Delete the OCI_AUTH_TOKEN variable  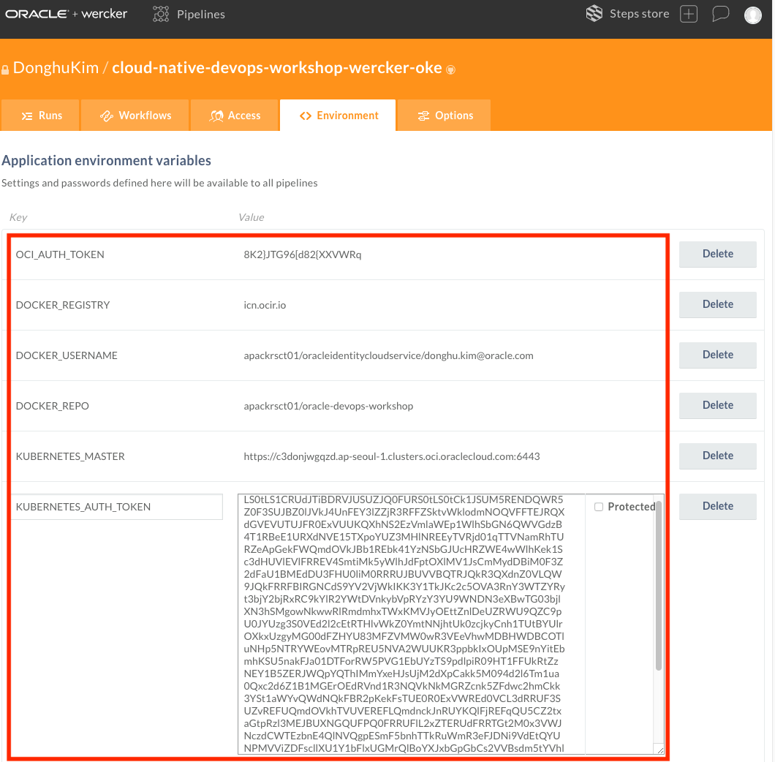718,254
